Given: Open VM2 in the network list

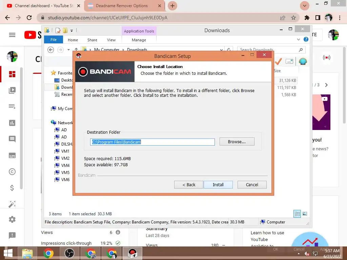Looking at the screenshot, I should (62, 158).
